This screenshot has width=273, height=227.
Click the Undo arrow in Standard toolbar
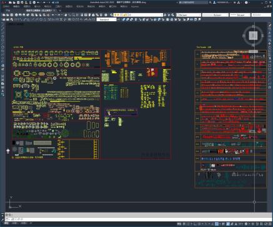pos(52,15)
